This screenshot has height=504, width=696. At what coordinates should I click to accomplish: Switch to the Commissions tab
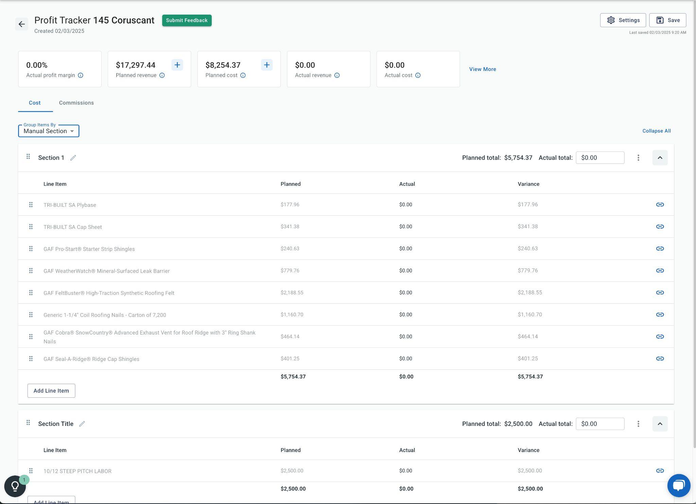(76, 103)
